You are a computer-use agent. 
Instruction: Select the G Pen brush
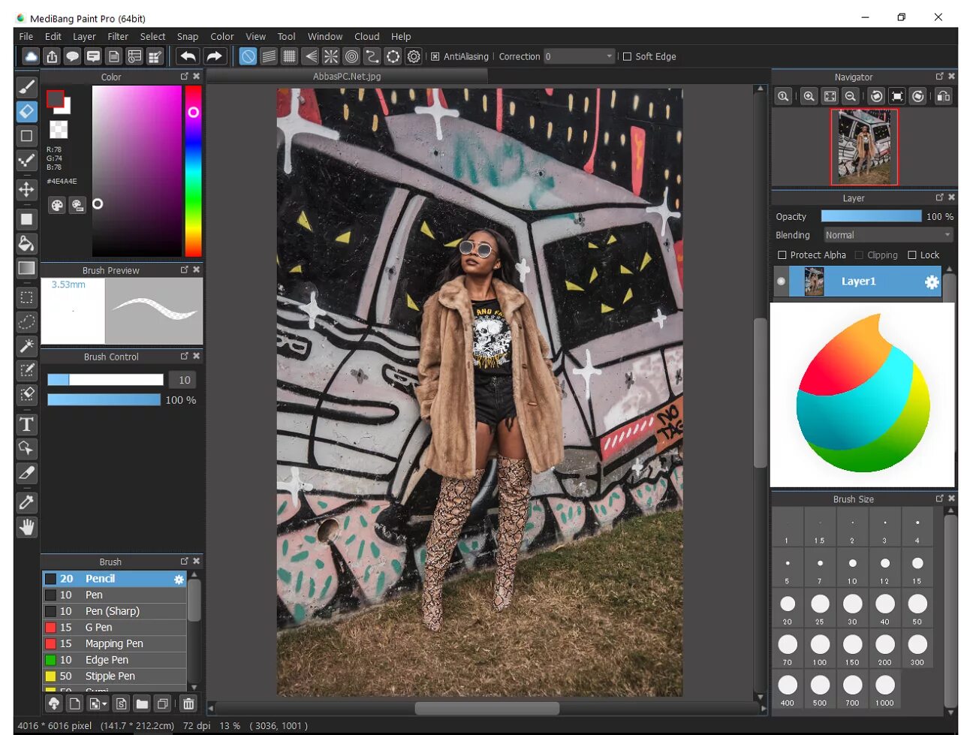(114, 628)
